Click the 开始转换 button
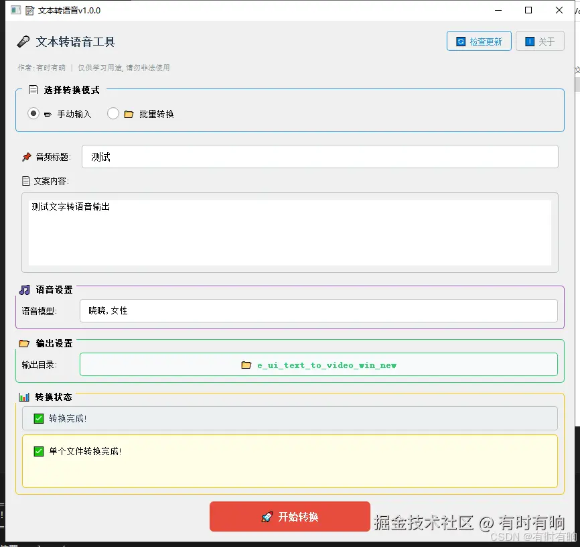 [289, 516]
